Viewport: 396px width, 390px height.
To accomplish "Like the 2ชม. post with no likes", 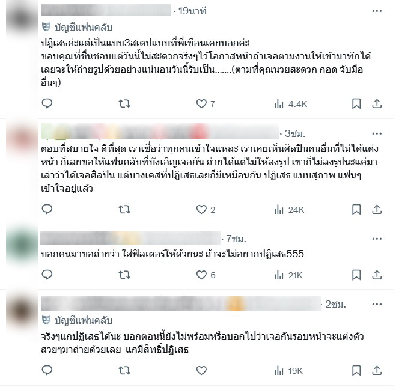I will click(x=201, y=371).
